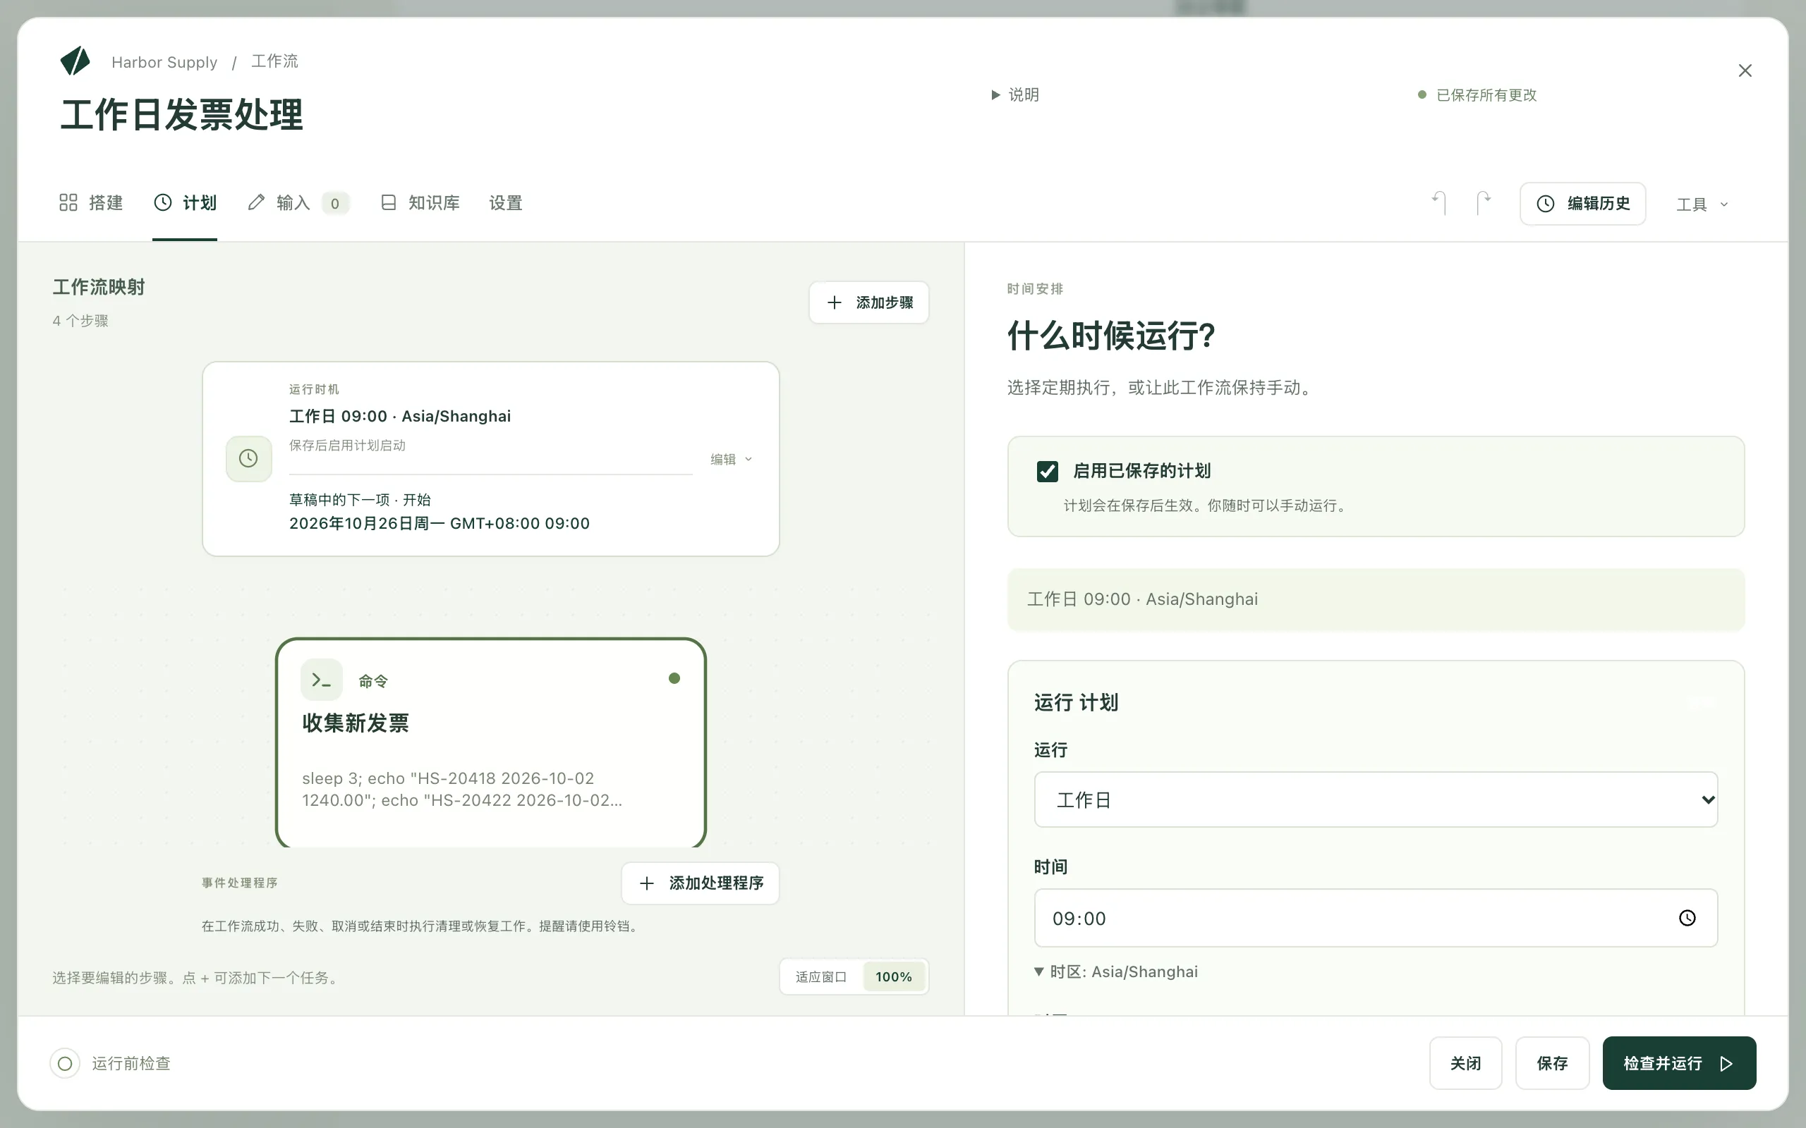This screenshot has height=1128, width=1806.
Task: Click the 关闭 button
Action: [x=1465, y=1063]
